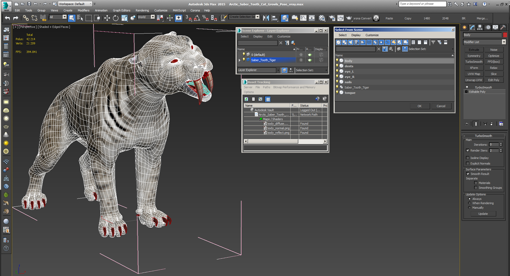
Task: Open Selection Set dropdown in Select From Scene
Action: point(452,49)
